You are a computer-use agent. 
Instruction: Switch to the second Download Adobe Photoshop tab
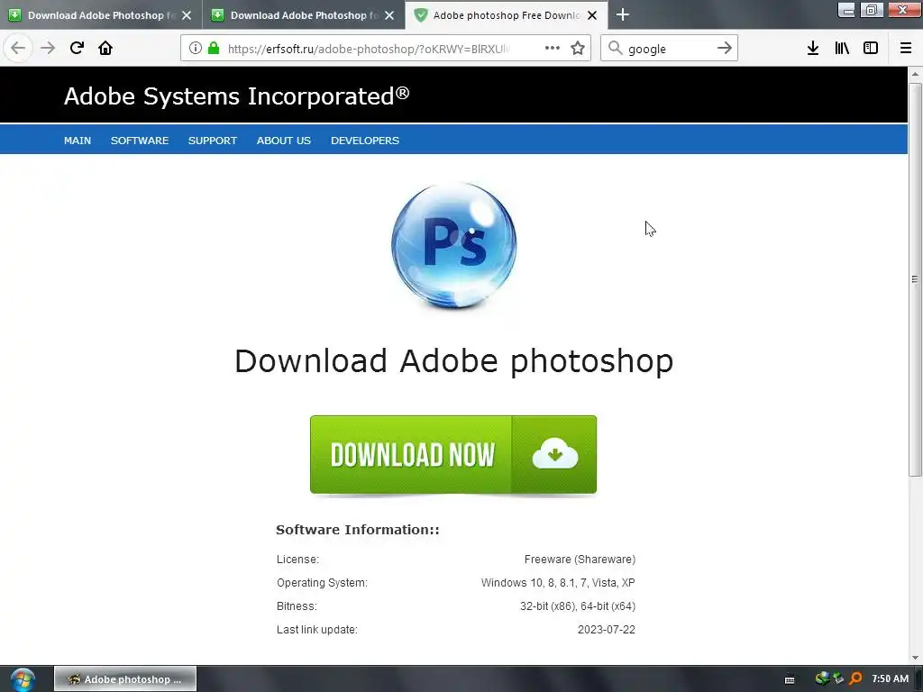pos(304,15)
